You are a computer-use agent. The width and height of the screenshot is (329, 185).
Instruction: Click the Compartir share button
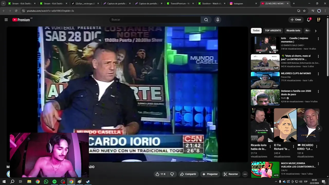tap(188, 174)
